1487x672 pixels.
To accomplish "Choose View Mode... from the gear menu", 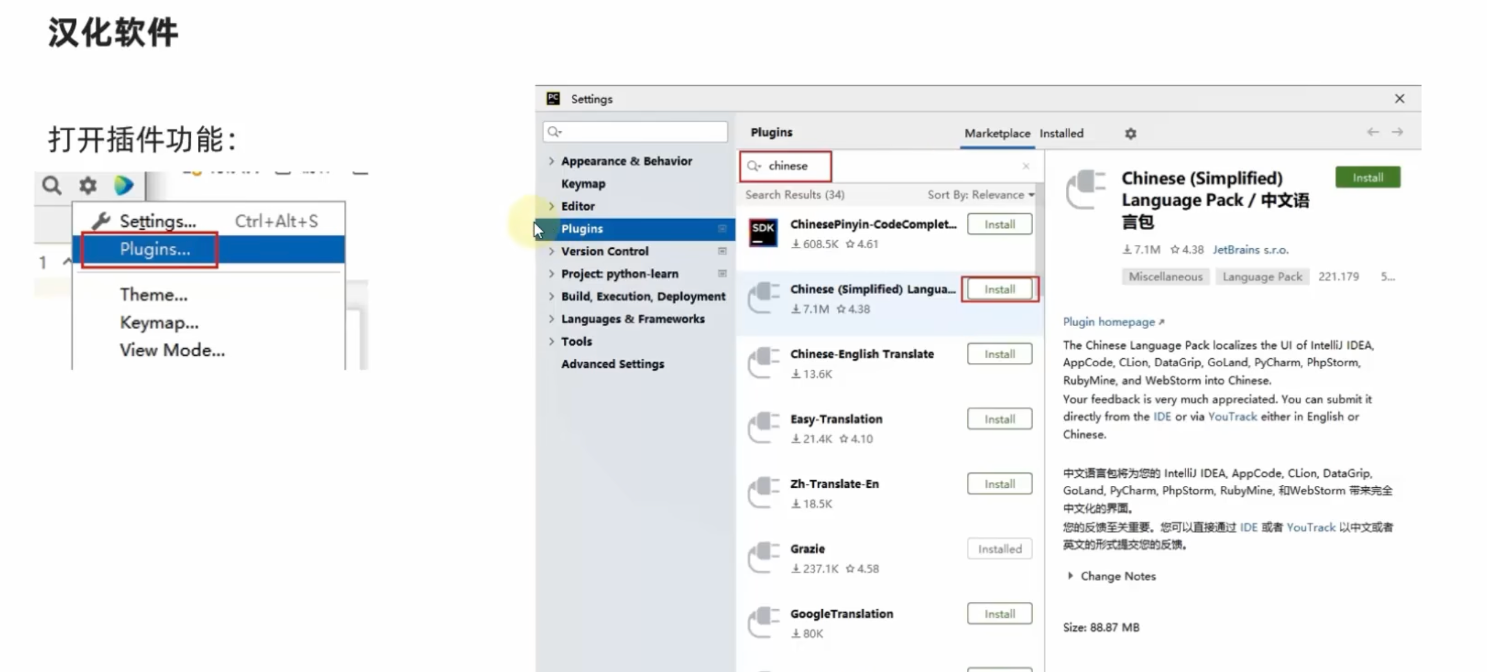I will click(x=208, y=351).
